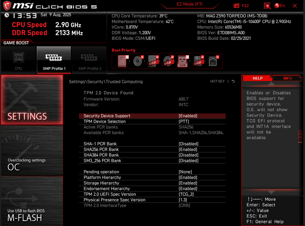Viewport: 305px width, 226px height.
Task: Click the hard disk boot priority icon
Action: [x=123, y=61]
